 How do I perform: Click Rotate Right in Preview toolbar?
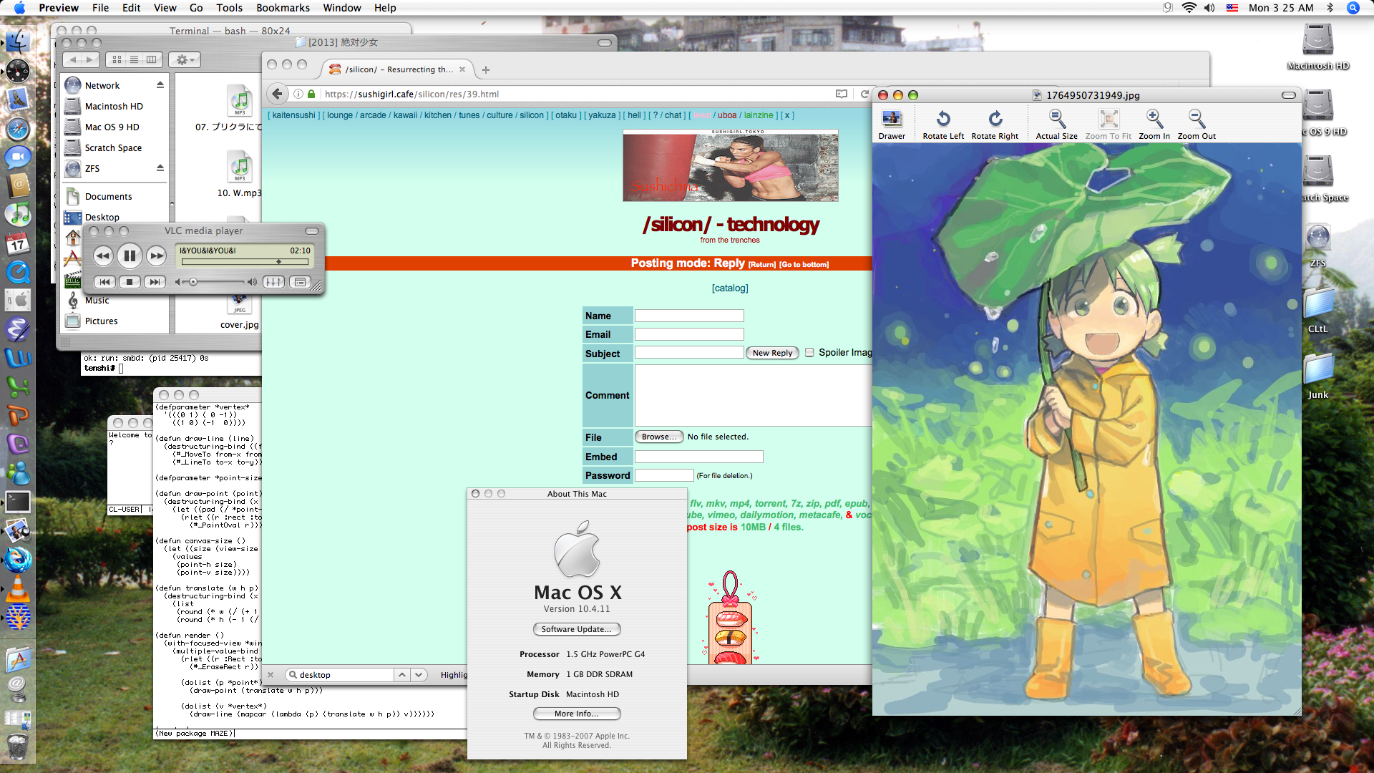point(995,124)
